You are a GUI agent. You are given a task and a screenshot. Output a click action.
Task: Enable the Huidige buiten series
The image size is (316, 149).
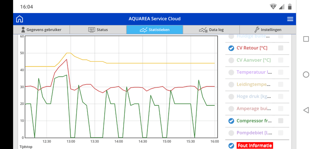tap(231, 36)
